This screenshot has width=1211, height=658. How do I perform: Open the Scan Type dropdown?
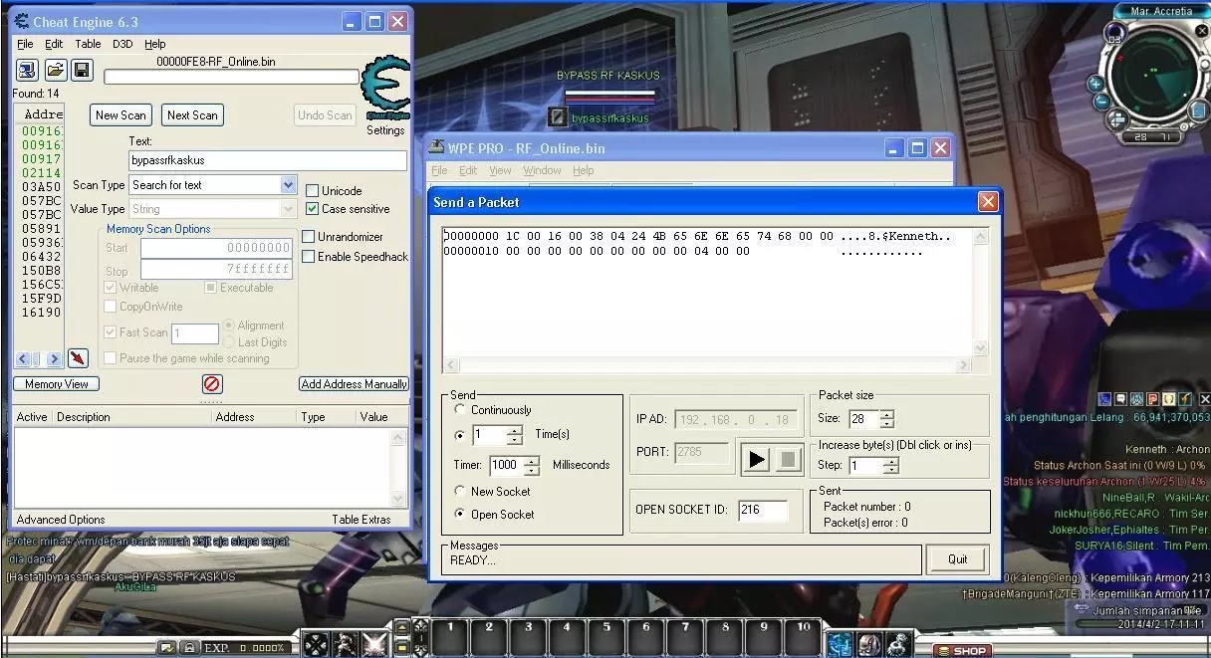point(288,185)
